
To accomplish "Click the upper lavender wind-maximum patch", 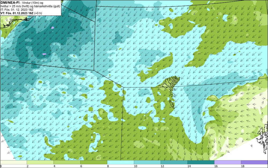I will click(53, 28).
